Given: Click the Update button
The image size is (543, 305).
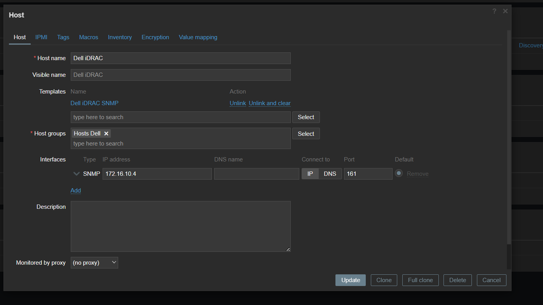Looking at the screenshot, I should 350,280.
